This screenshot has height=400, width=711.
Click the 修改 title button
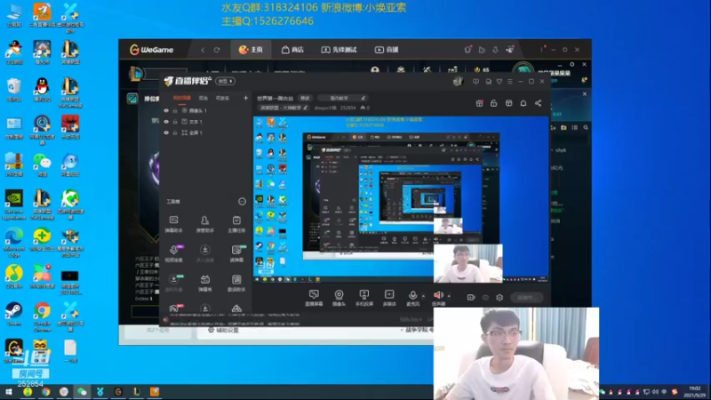[305, 98]
